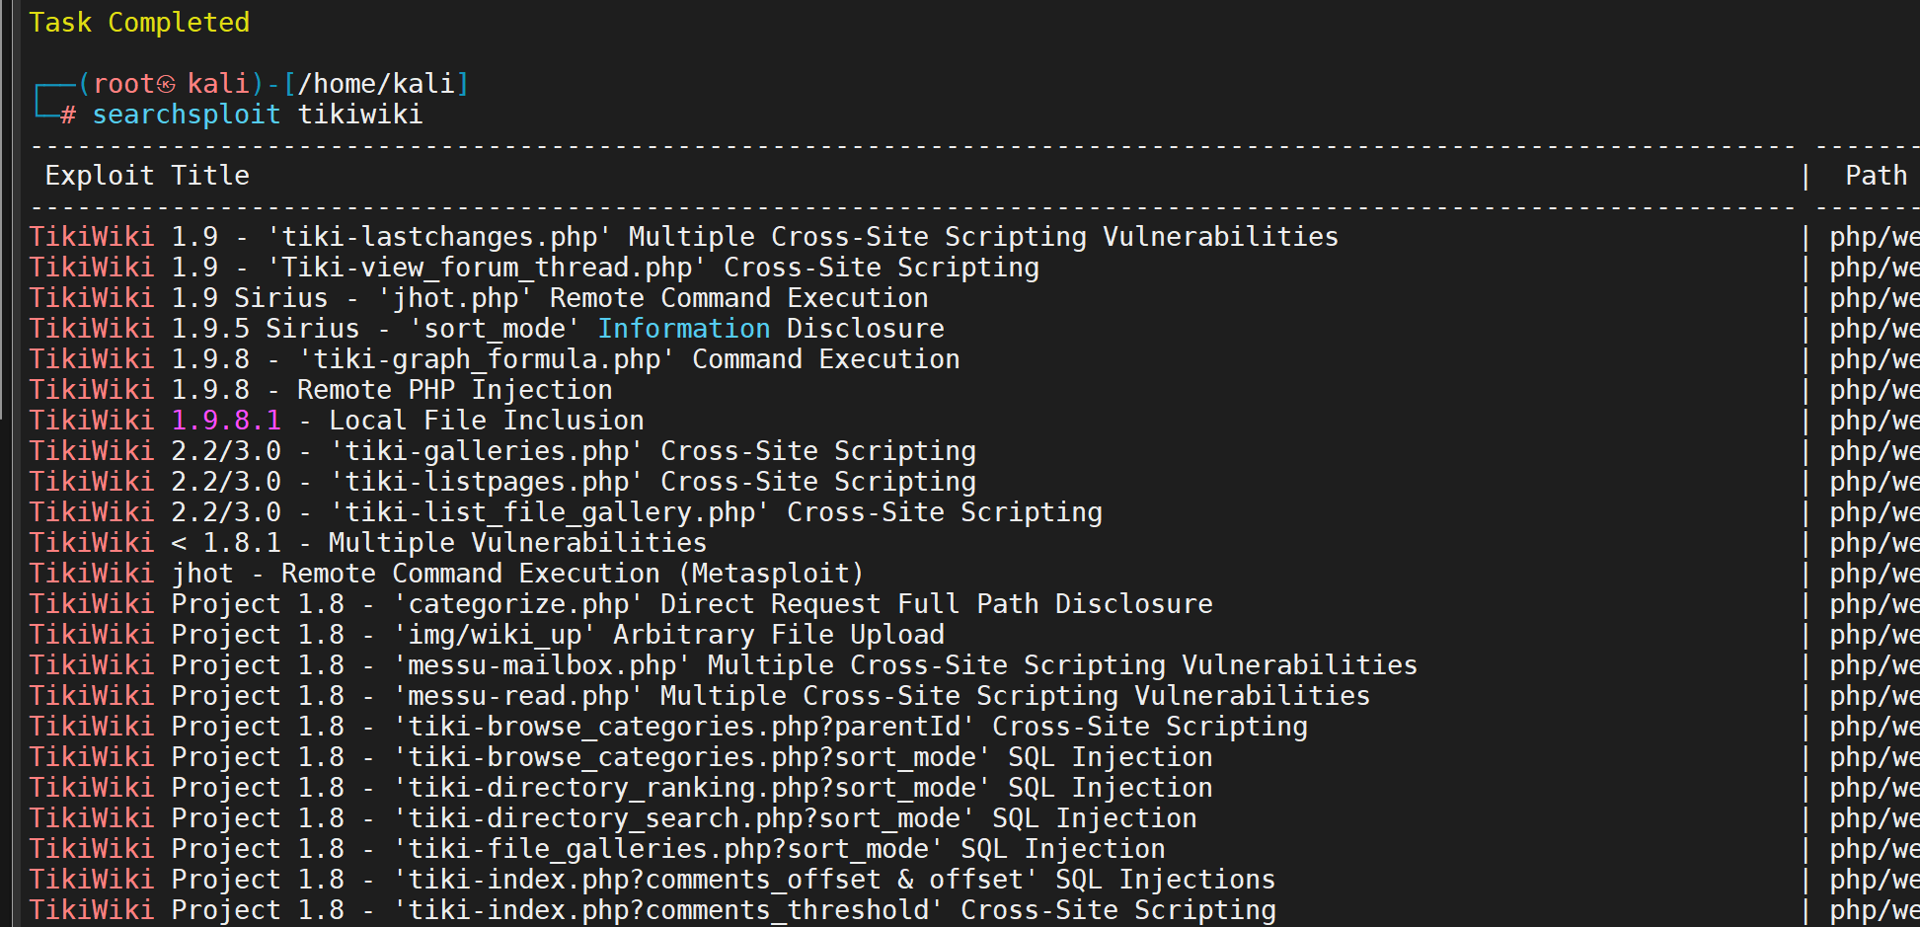The width and height of the screenshot is (1920, 927).
Task: Click the 'root' user in the prompt
Action: (123, 84)
